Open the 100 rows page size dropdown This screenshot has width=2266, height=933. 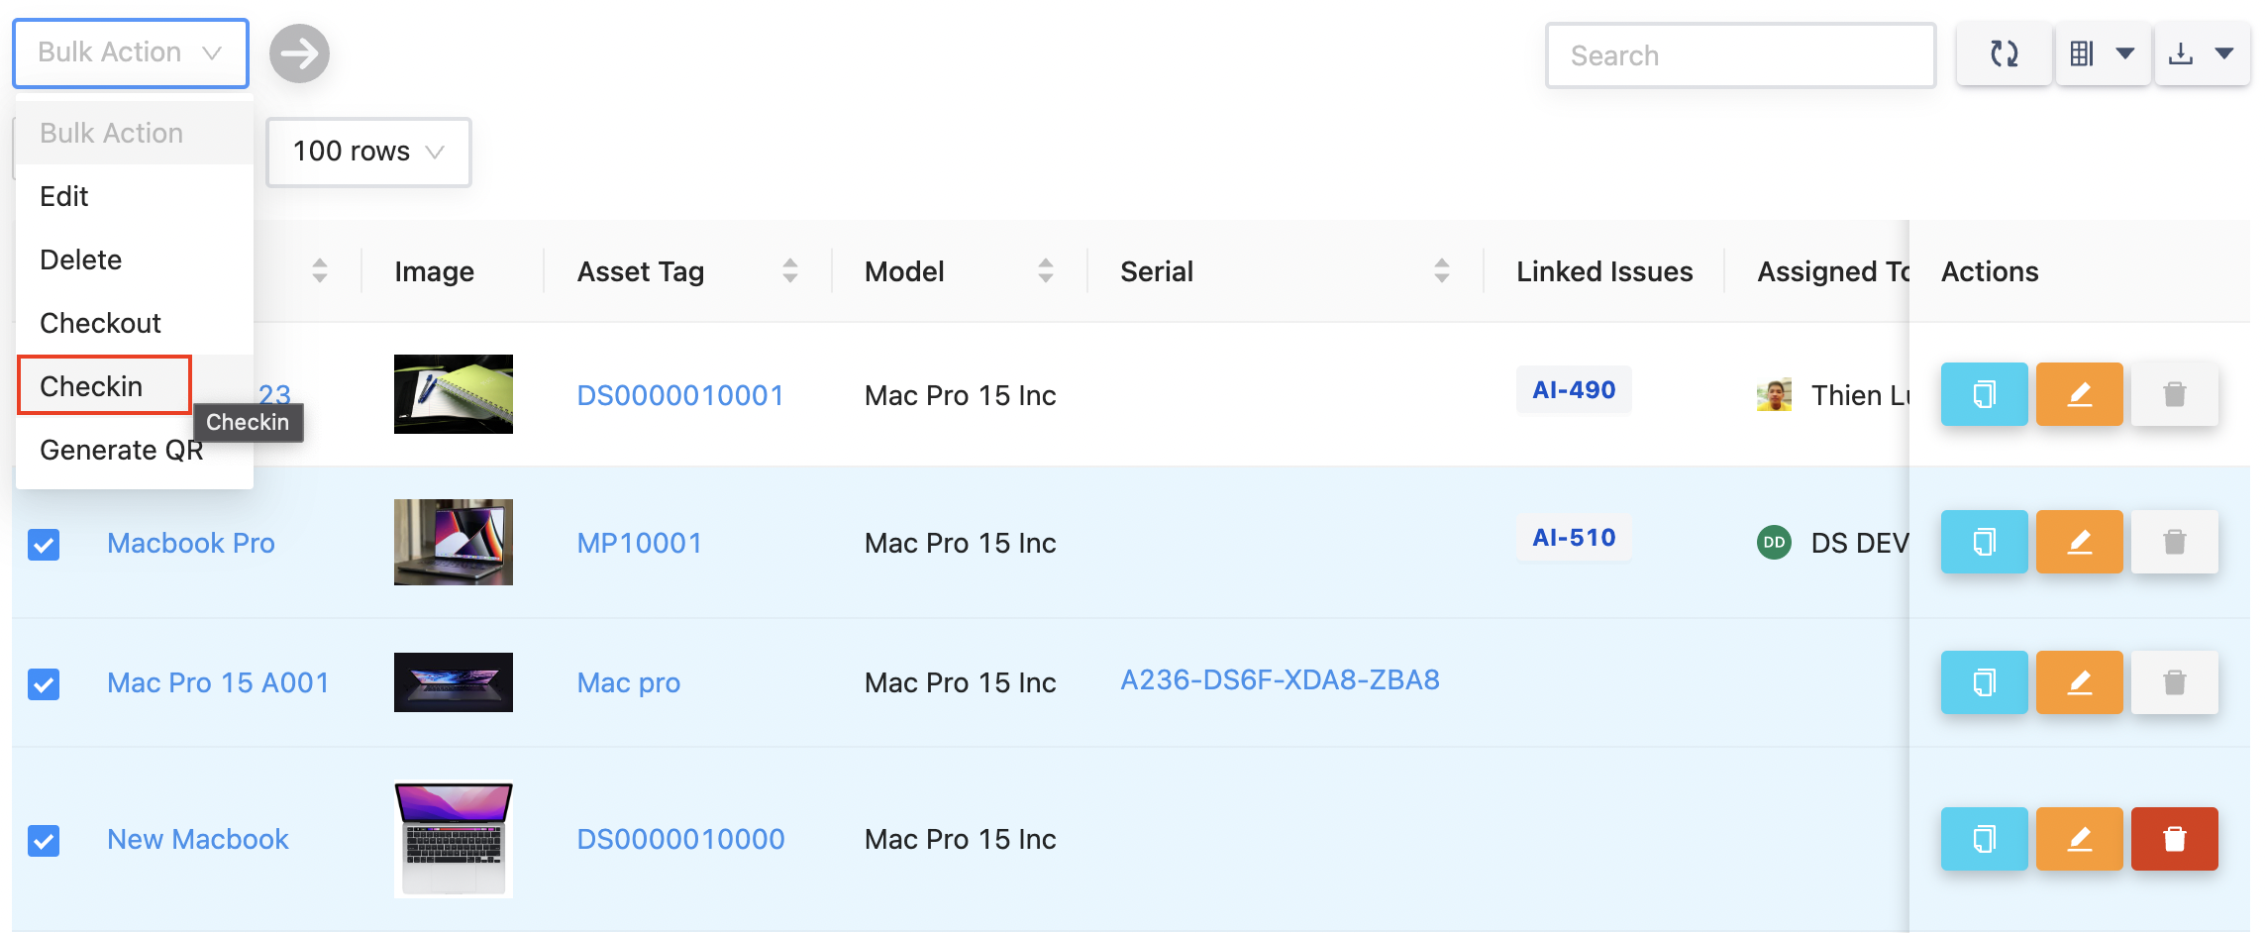[368, 152]
